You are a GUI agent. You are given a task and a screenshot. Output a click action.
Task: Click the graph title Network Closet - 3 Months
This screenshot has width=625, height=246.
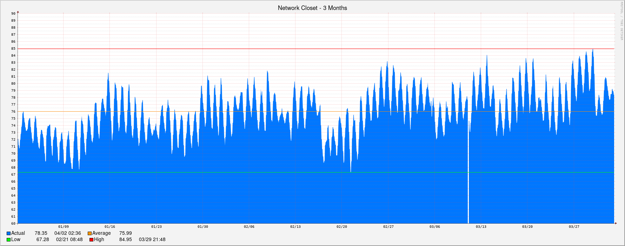tap(312, 8)
